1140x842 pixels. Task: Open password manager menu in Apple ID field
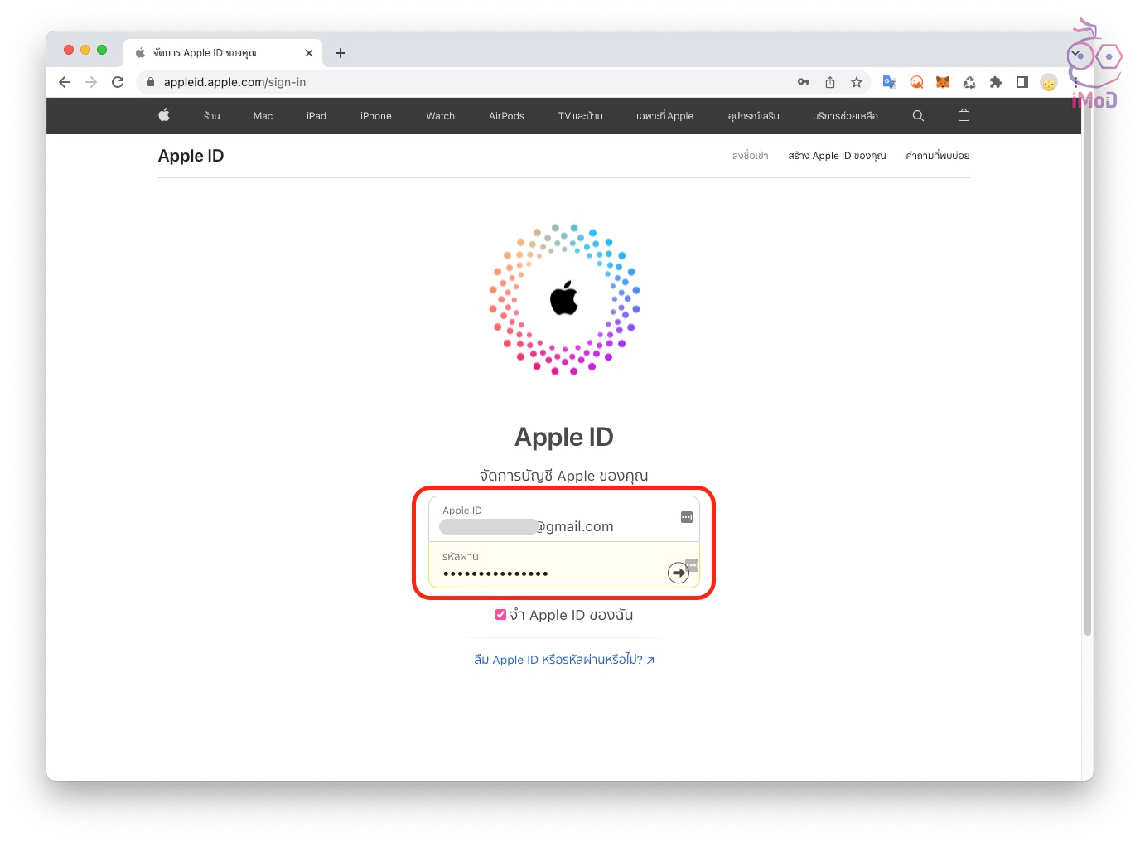pyautogui.click(x=686, y=517)
